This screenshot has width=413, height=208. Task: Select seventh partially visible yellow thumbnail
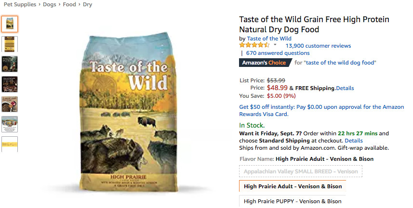click(x=10, y=143)
